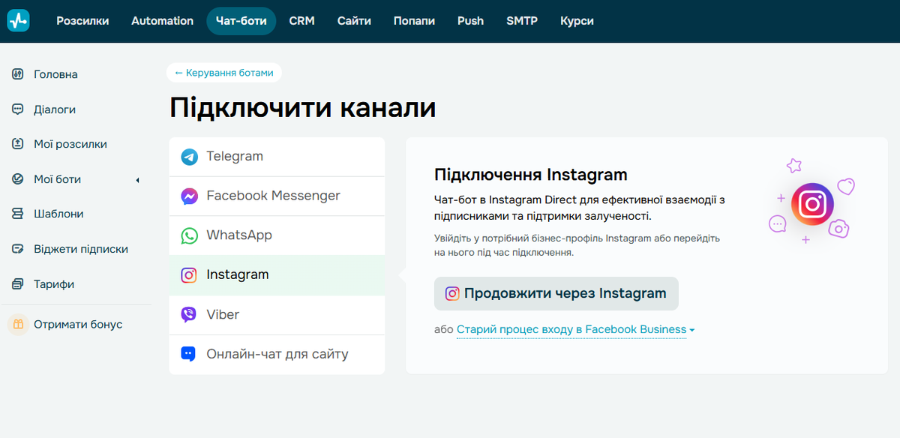900x438 pixels.
Task: Click the Instagram icon inside the continue button
Action: [x=452, y=293]
